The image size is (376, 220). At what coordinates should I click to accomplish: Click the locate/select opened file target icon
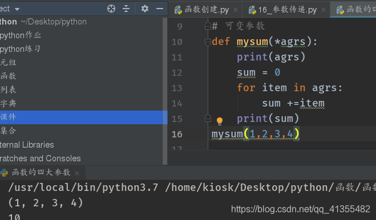[111, 9]
